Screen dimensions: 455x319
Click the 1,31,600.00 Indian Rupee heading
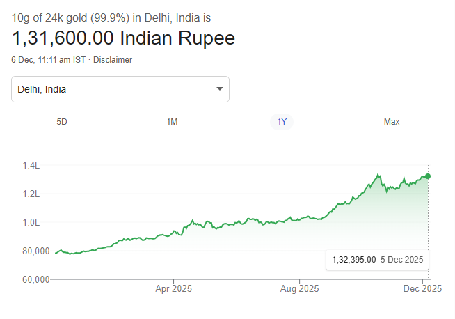click(124, 38)
